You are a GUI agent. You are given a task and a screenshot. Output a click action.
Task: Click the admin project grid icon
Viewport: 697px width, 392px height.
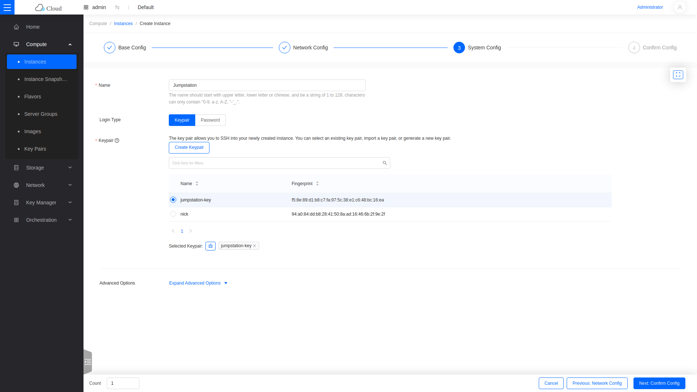coord(86,7)
